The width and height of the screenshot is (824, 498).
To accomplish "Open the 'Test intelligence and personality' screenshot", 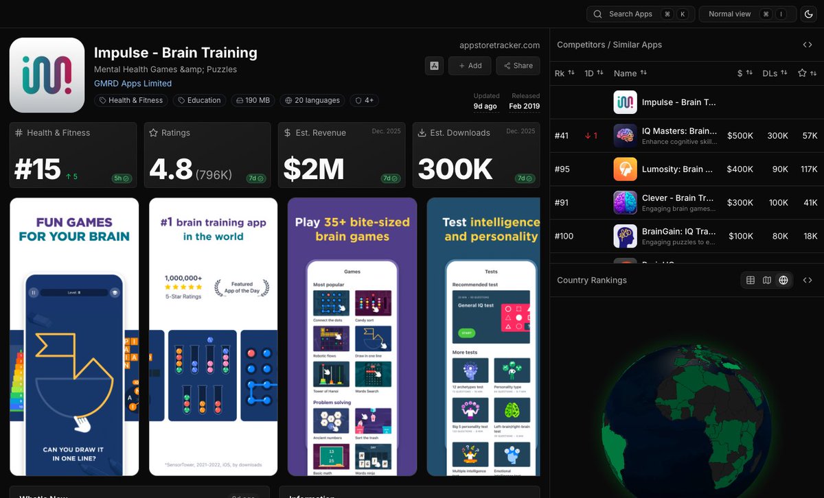I will click(x=483, y=337).
